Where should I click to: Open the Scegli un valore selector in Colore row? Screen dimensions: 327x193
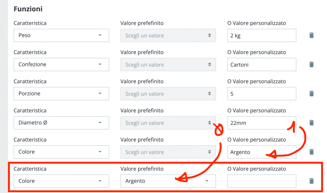168,152
